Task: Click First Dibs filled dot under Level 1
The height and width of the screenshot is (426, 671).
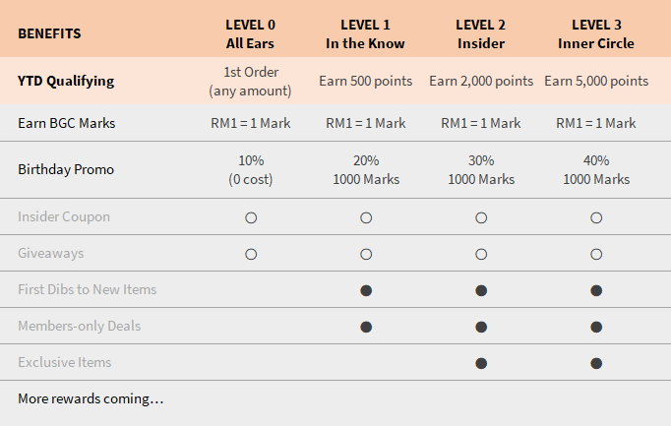Action: pos(366,290)
